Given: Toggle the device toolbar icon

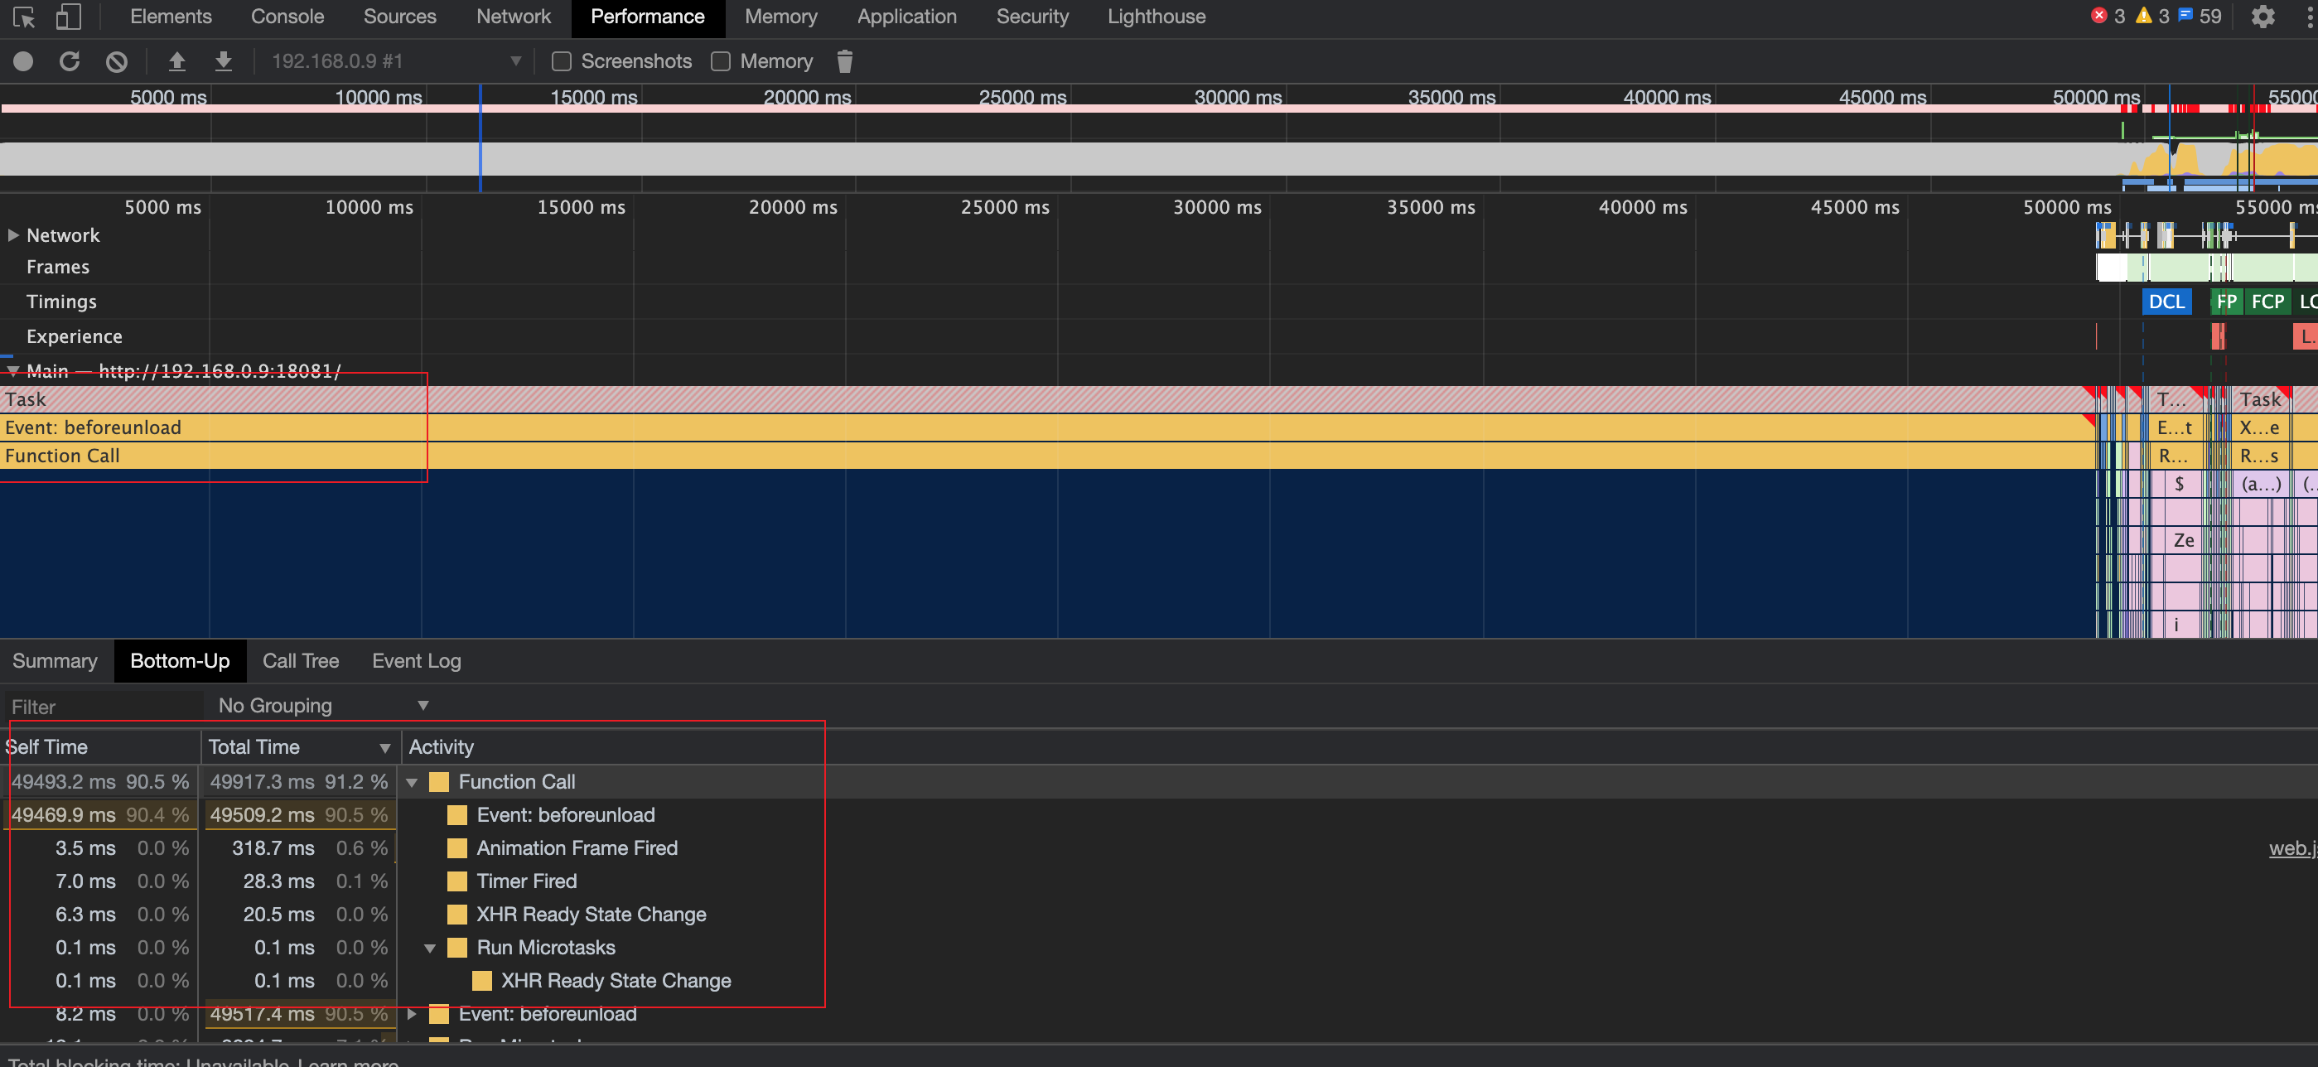Looking at the screenshot, I should (69, 17).
